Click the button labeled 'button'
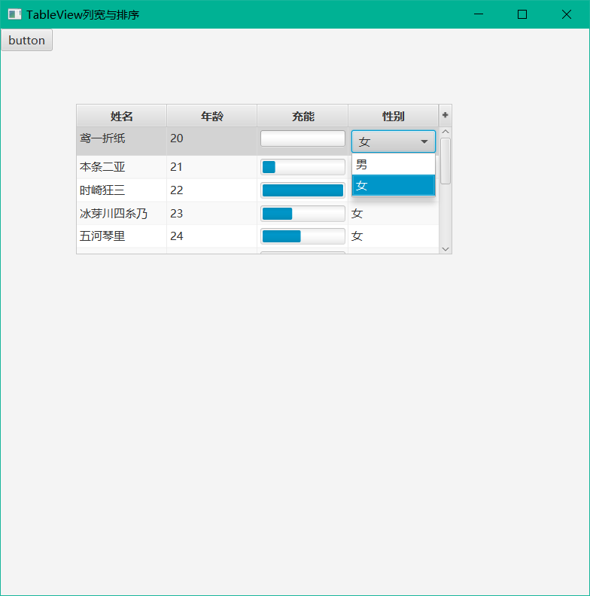Screen dimensions: 590x596 coord(26,40)
